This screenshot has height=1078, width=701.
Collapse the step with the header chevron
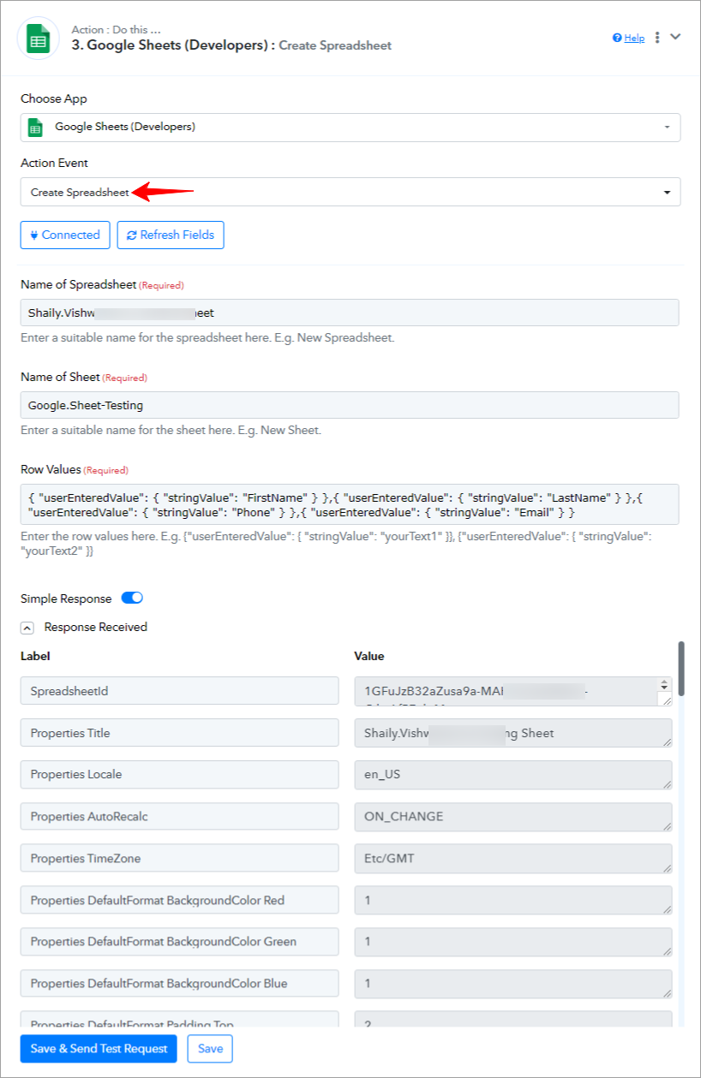point(675,37)
